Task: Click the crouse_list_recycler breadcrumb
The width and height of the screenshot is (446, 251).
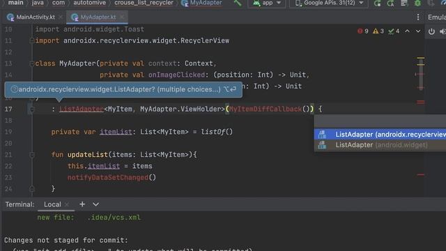Action: coord(144,3)
